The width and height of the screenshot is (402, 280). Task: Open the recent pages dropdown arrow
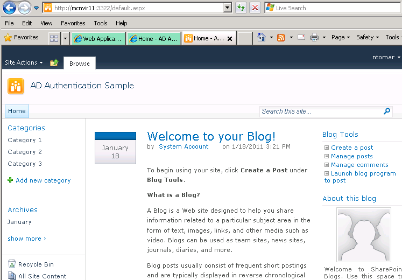37,8
